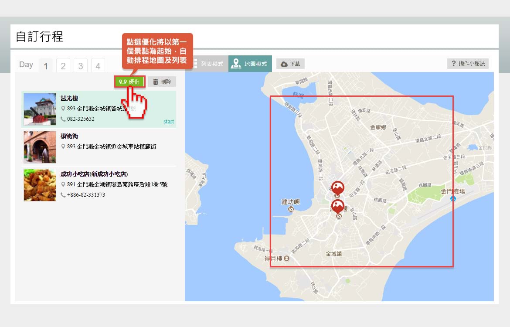
Task: Activate 地圖模式 map view
Action: [250, 64]
